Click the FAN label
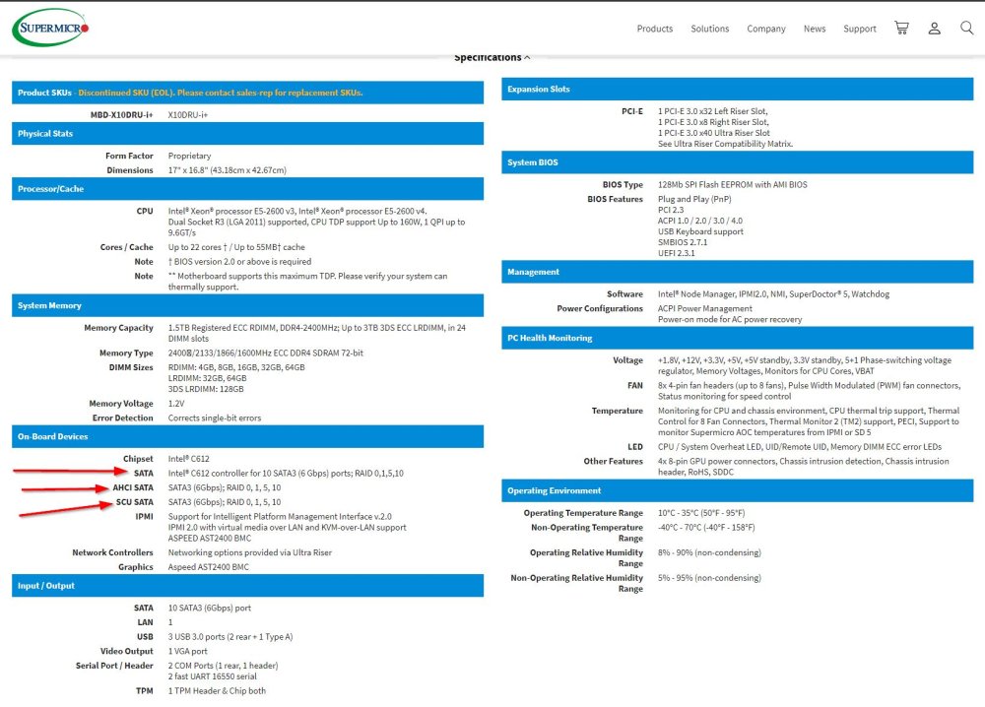This screenshot has width=985, height=707. pyautogui.click(x=635, y=385)
